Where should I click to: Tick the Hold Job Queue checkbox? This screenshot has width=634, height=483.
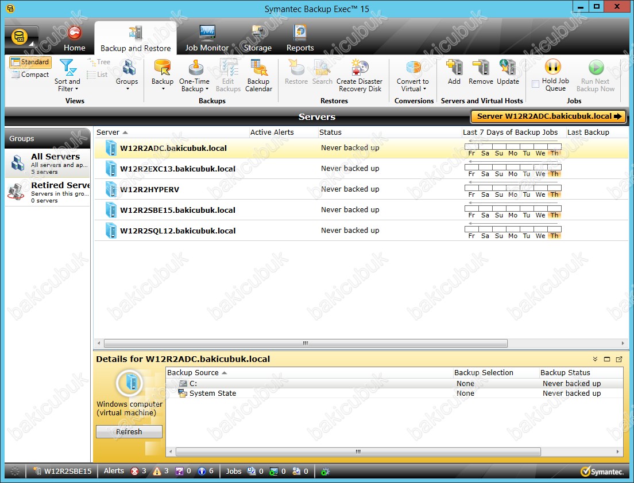535,84
